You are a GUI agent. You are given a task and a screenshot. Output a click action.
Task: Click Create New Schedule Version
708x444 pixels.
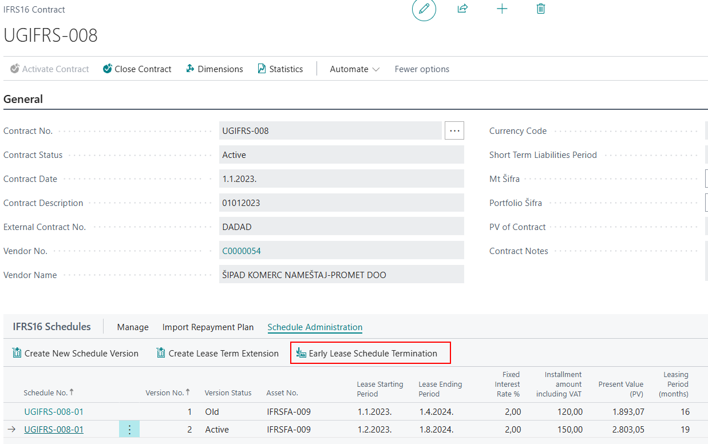(x=76, y=353)
